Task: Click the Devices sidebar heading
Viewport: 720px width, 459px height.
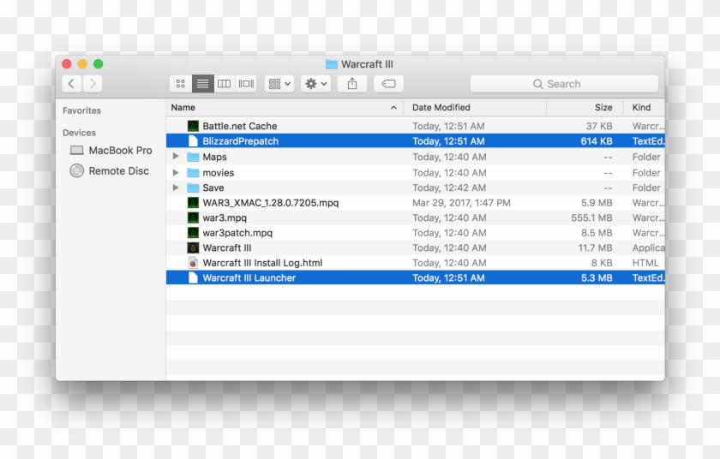Action: pos(79,133)
